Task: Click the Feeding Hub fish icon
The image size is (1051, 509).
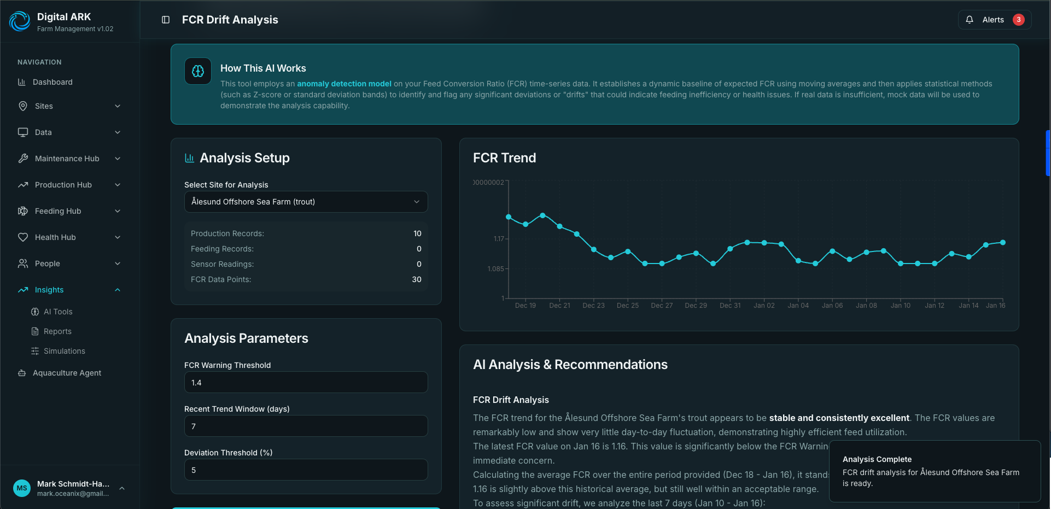Action: pyautogui.click(x=23, y=211)
